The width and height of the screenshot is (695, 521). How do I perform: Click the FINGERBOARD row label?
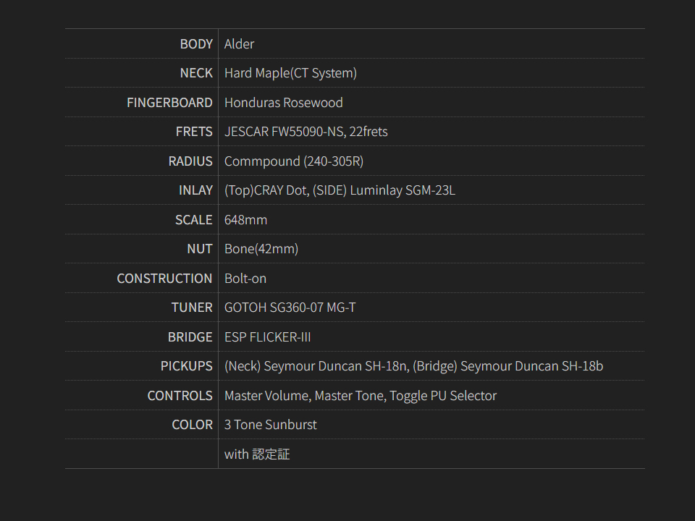coord(169,103)
